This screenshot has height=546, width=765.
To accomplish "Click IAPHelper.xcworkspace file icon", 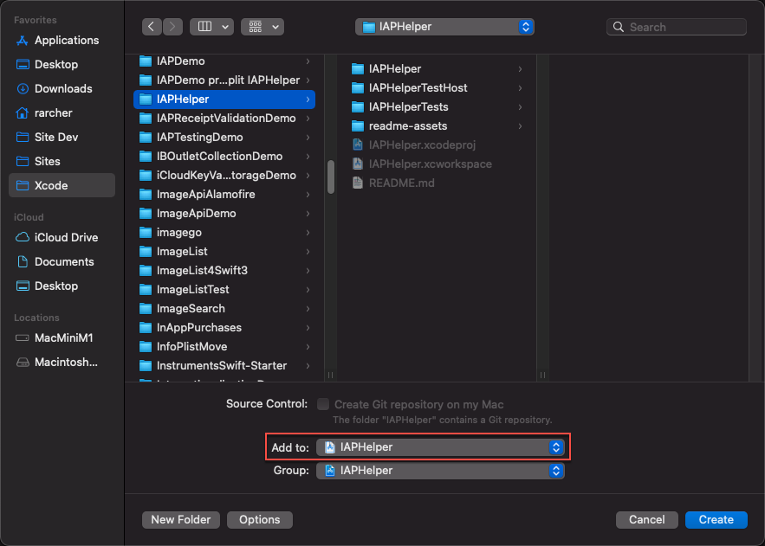I will pos(358,164).
